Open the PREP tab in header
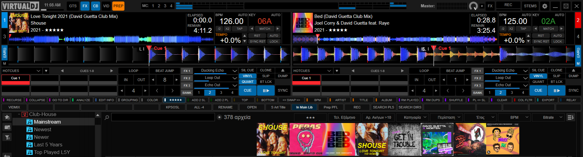The width and height of the screenshot is (583, 157). pos(118,6)
